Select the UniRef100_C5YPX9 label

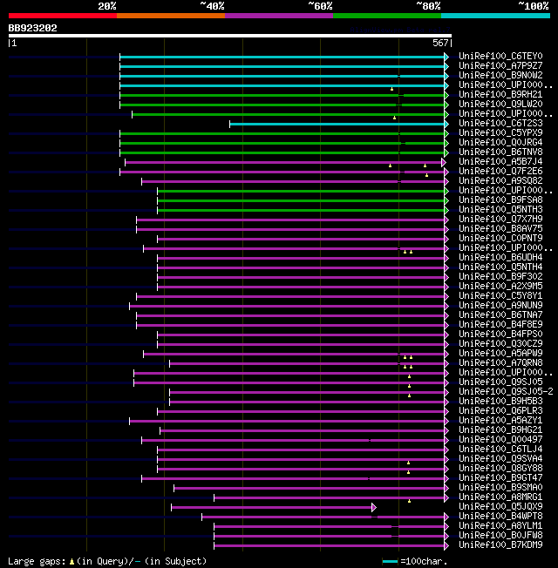(x=500, y=132)
